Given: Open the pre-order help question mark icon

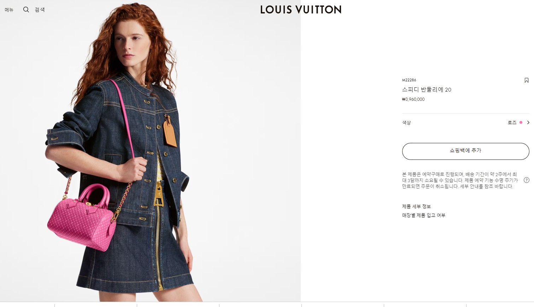Looking at the screenshot, I should tap(526, 180).
